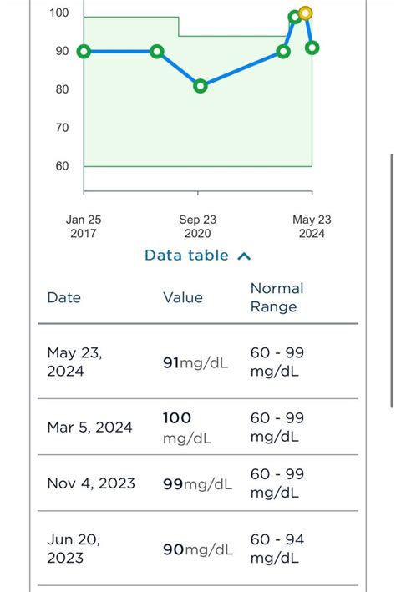This screenshot has height=592, width=396.
Task: Click the vertical scrollbar thumb
Action: (x=392, y=281)
